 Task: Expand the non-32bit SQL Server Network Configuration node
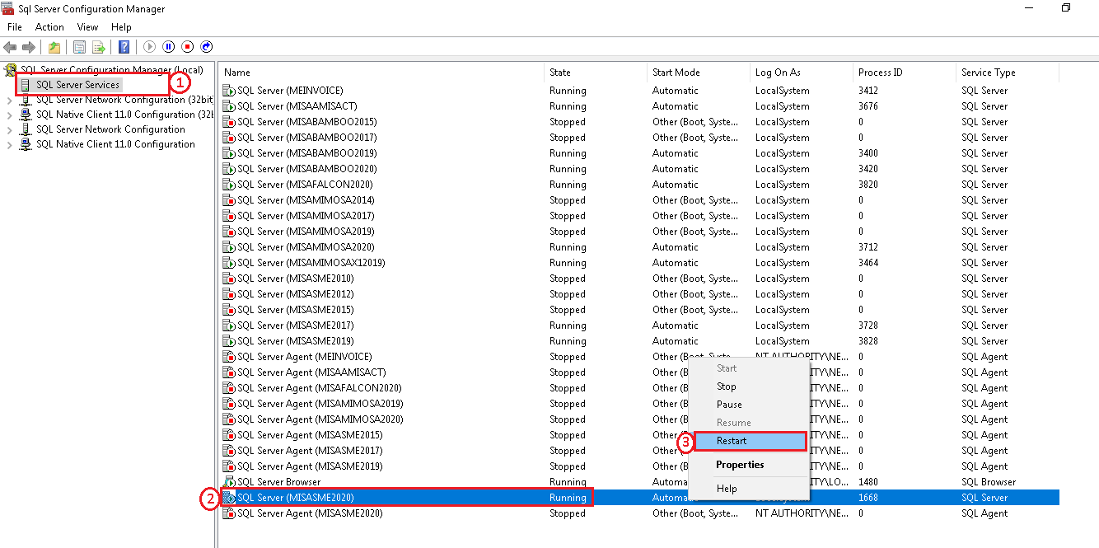pyautogui.click(x=10, y=129)
